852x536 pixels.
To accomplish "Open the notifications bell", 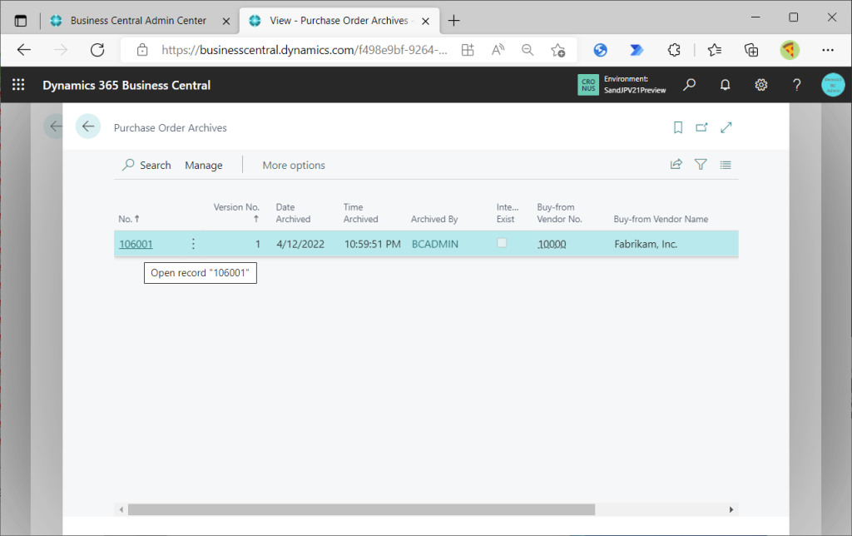I will point(725,85).
